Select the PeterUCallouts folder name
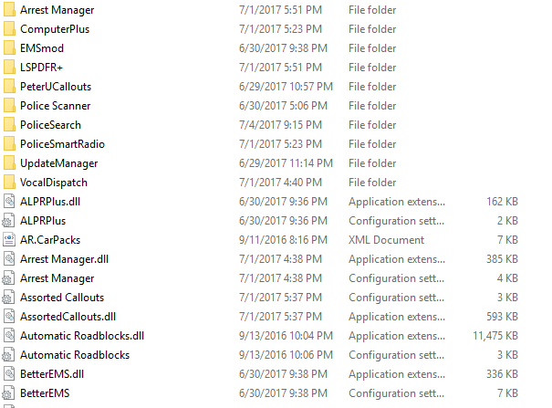 pyautogui.click(x=56, y=87)
